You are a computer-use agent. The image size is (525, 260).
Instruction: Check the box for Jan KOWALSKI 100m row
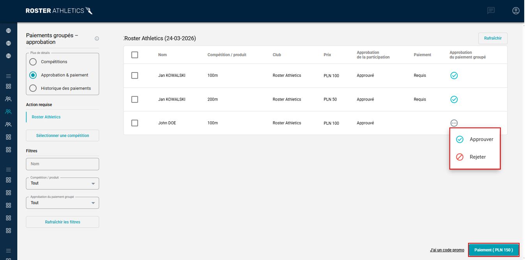135,76
